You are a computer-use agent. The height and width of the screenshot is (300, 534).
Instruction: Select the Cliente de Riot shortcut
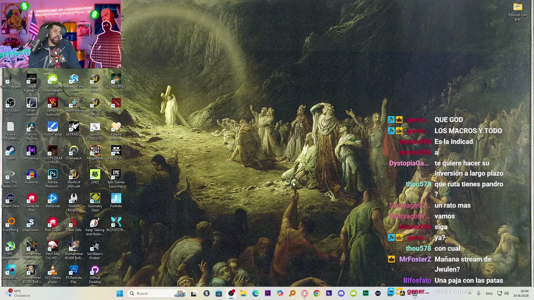(x=32, y=202)
